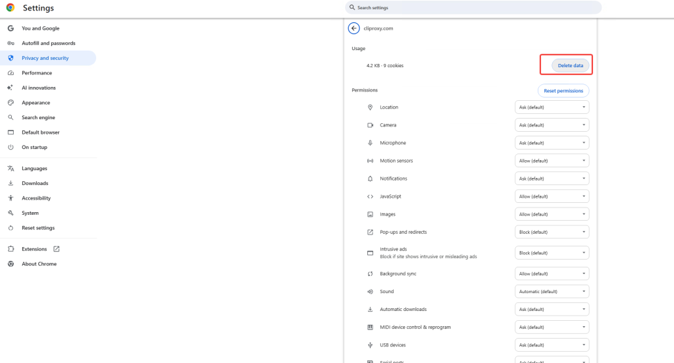
Task: Change the Sound permission dropdown
Action: 552,292
